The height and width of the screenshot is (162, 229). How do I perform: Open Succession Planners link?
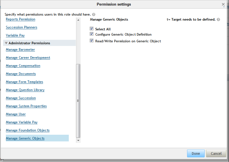[x=22, y=27]
